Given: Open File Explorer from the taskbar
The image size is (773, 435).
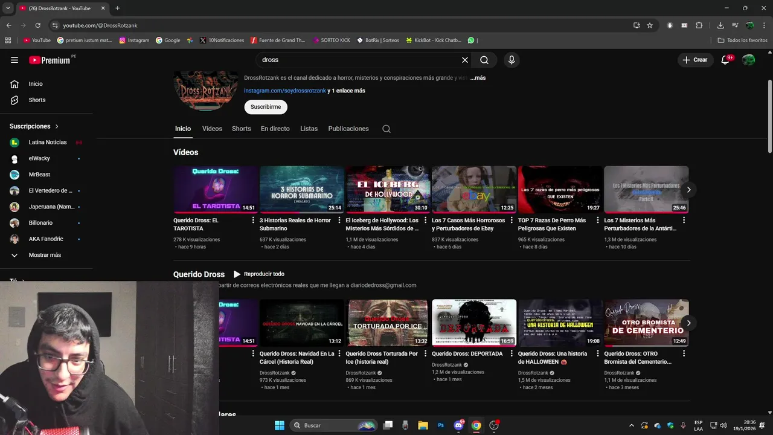Looking at the screenshot, I should pos(423,425).
